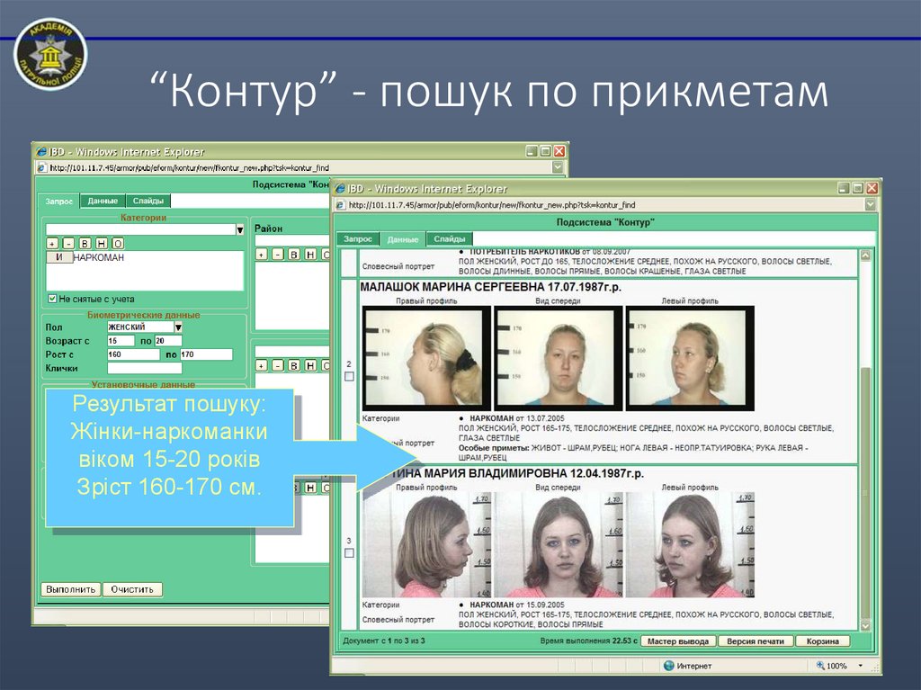The height and width of the screenshot is (690, 921).
Task: Open Левый профиль photo of result 3
Action: click(x=690, y=545)
